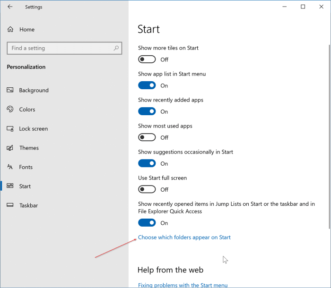Image resolution: width=331 pixels, height=288 pixels.
Task: Disable Show recently added apps
Action: [x=147, y=111]
